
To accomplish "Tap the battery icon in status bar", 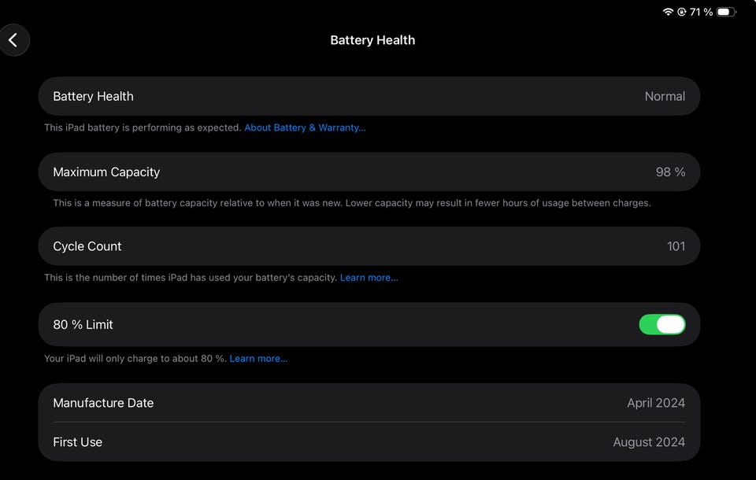I will pyautogui.click(x=726, y=12).
